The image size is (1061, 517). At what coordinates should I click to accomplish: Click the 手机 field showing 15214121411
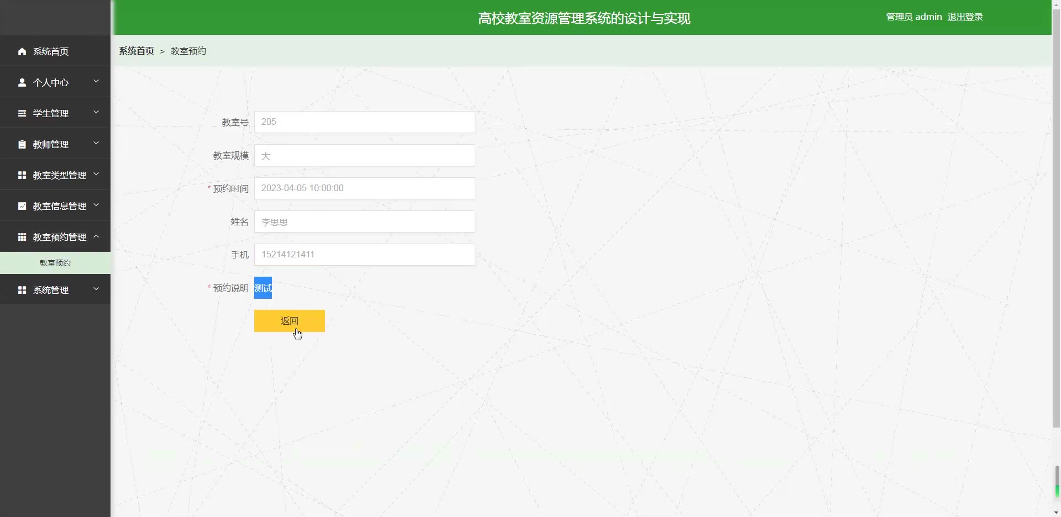pos(365,255)
